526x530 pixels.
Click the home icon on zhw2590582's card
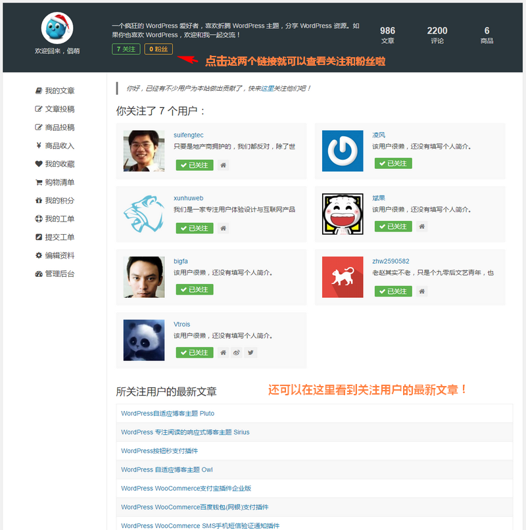[x=422, y=291]
